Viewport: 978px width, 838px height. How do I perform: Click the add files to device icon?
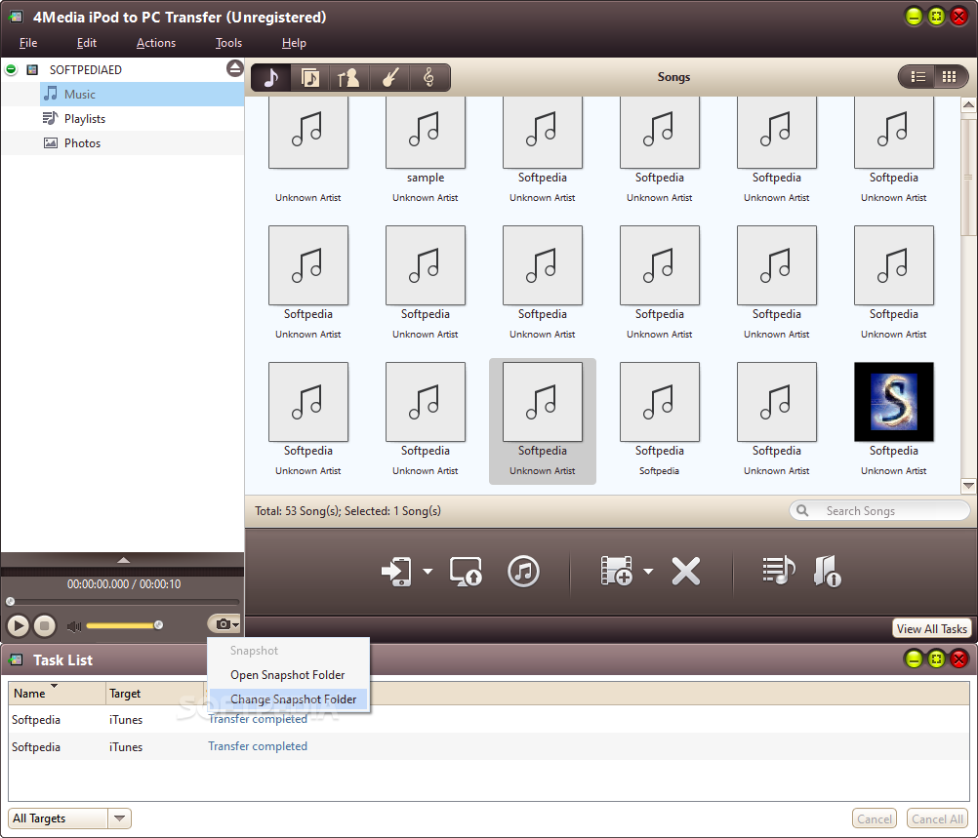616,571
